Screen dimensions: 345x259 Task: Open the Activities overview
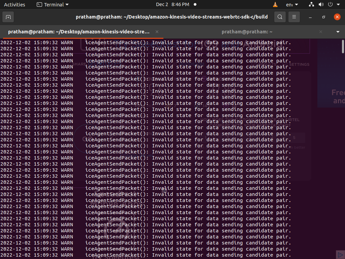(x=14, y=4)
